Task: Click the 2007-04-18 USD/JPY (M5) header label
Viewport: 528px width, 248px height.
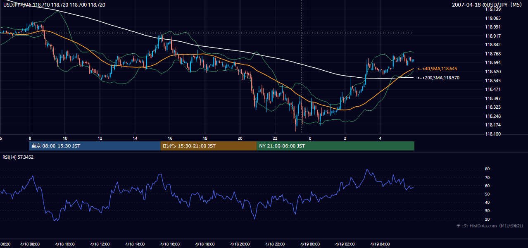Action: tap(487, 5)
